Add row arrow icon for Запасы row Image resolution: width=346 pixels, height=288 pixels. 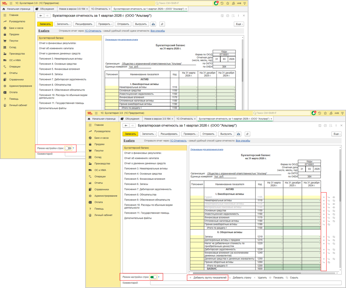329,237
